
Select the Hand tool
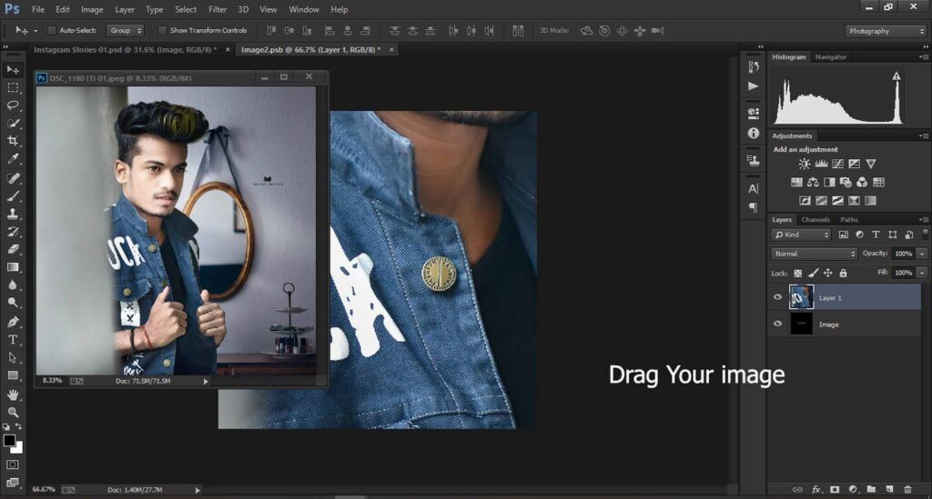tap(13, 394)
